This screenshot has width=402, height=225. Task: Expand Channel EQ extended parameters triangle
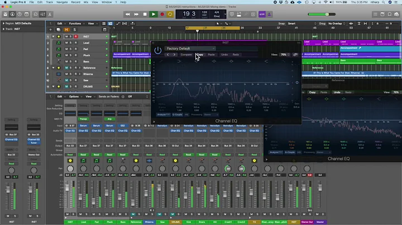(154, 122)
